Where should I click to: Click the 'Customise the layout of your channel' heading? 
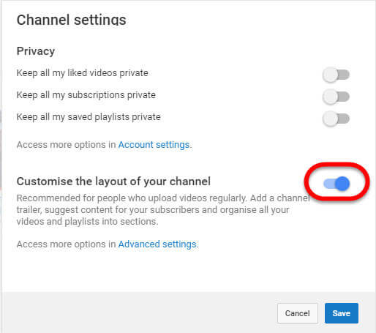click(113, 182)
